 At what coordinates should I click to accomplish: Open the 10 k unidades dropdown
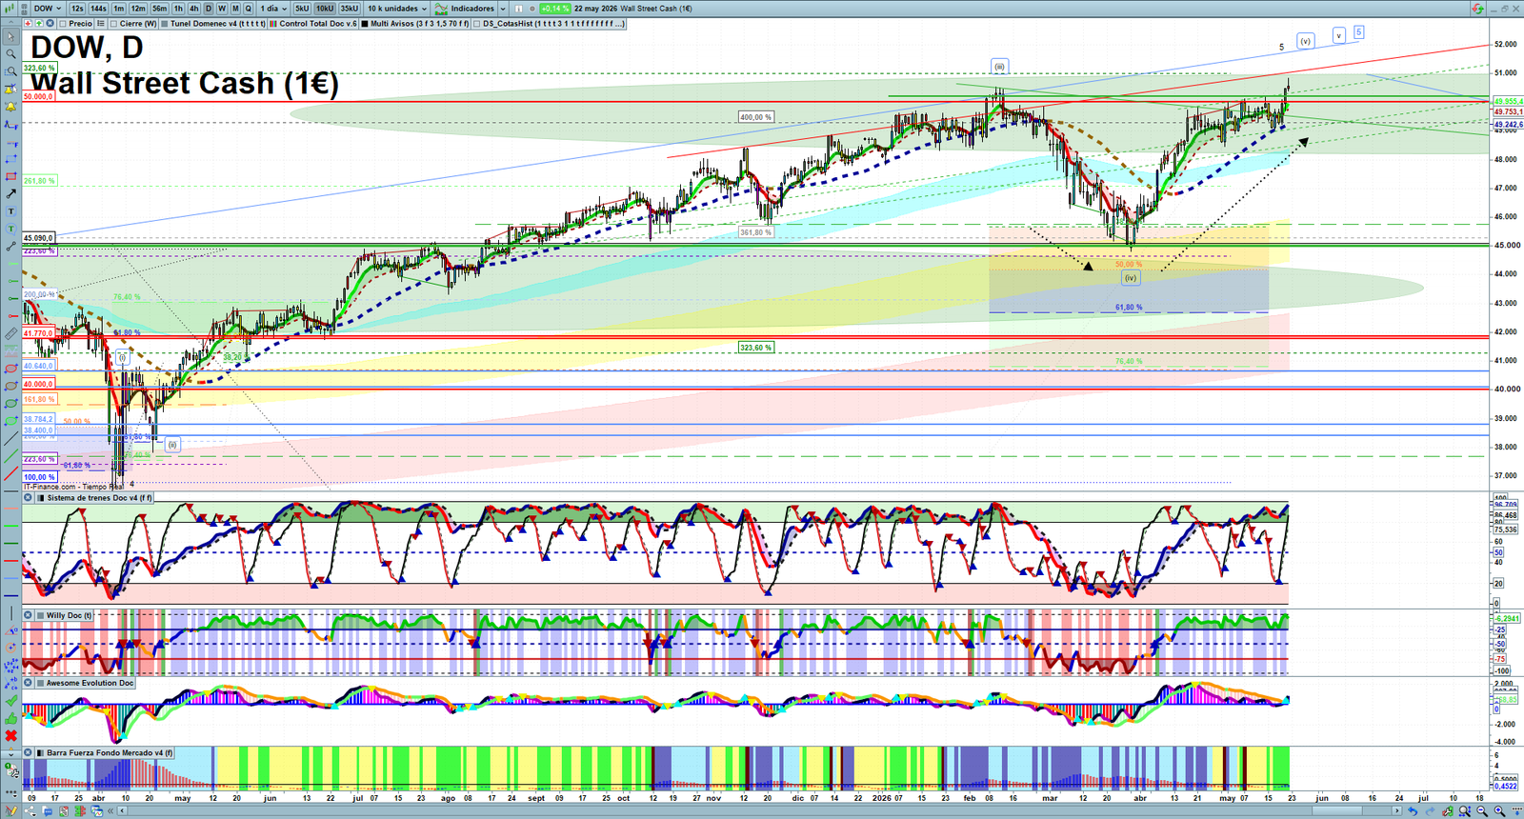click(397, 9)
